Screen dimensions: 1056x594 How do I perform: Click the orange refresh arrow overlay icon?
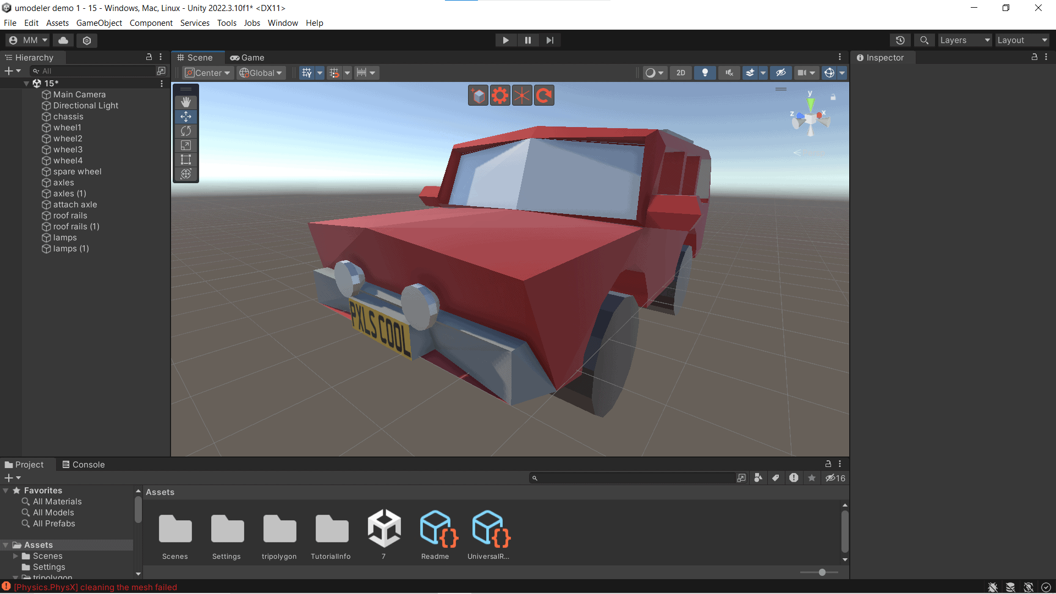coord(544,96)
